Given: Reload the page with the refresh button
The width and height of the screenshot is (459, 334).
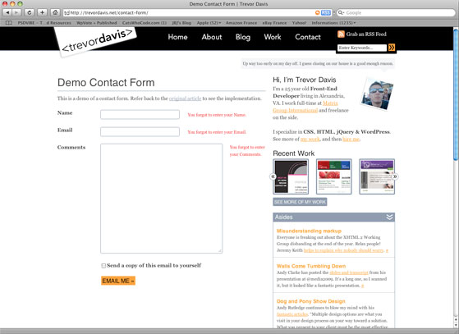Looking at the screenshot, I should [30, 12].
